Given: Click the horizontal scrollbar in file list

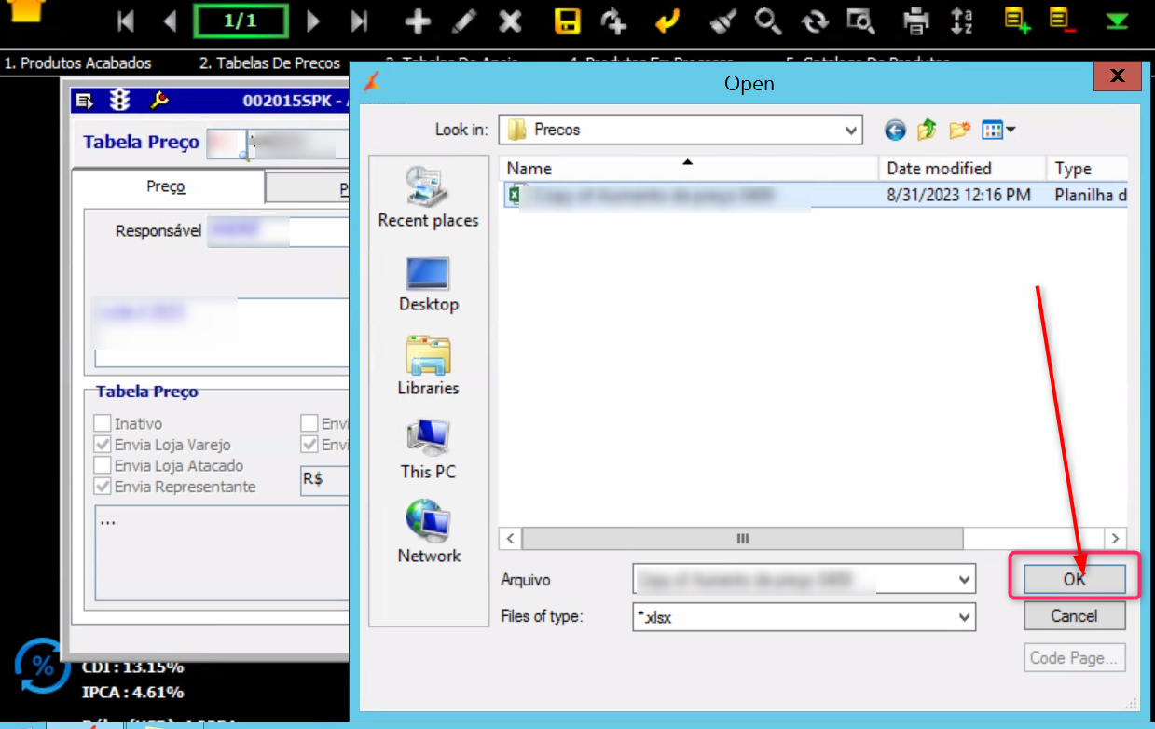Looking at the screenshot, I should 742,539.
